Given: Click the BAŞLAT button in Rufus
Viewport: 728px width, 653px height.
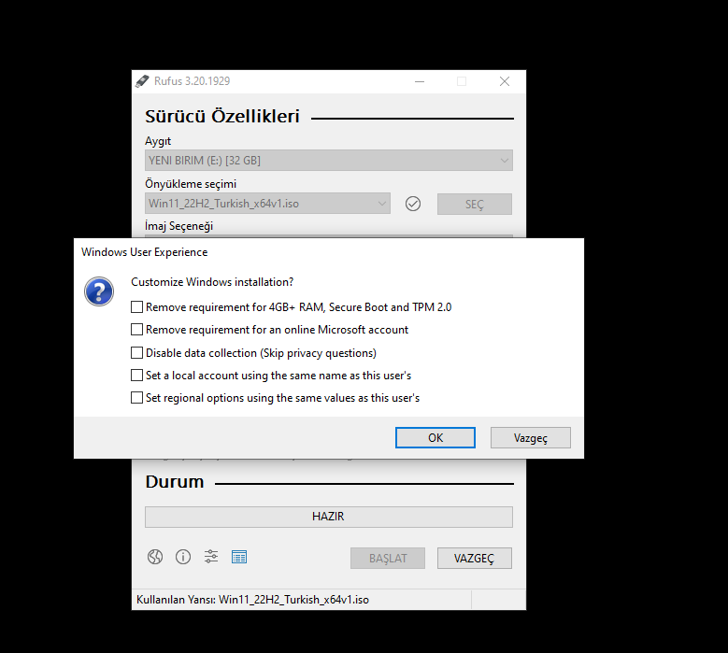Looking at the screenshot, I should [388, 558].
